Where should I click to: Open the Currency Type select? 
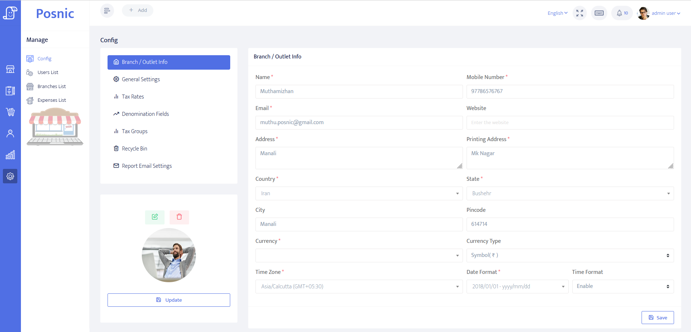[570, 255]
